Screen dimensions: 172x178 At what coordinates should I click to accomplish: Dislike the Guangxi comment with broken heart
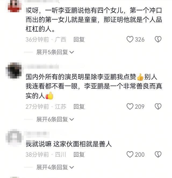point(158,39)
